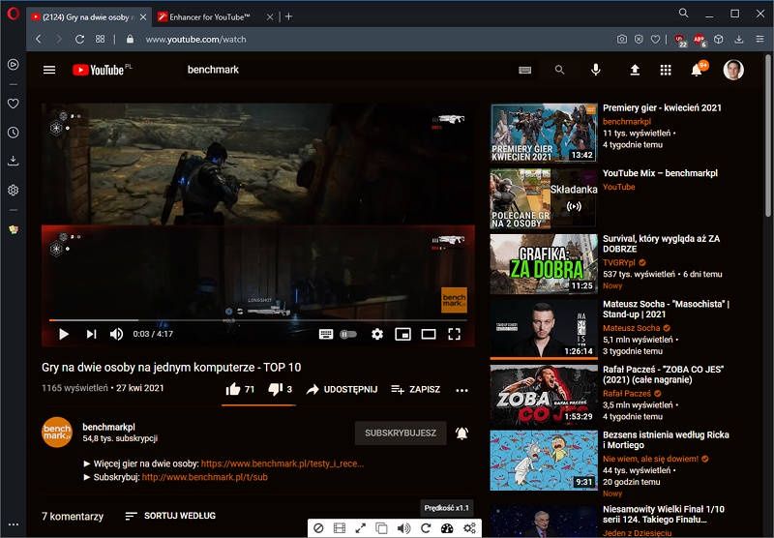Open the benchmark.pl testy_i_rece link

pyautogui.click(x=283, y=463)
